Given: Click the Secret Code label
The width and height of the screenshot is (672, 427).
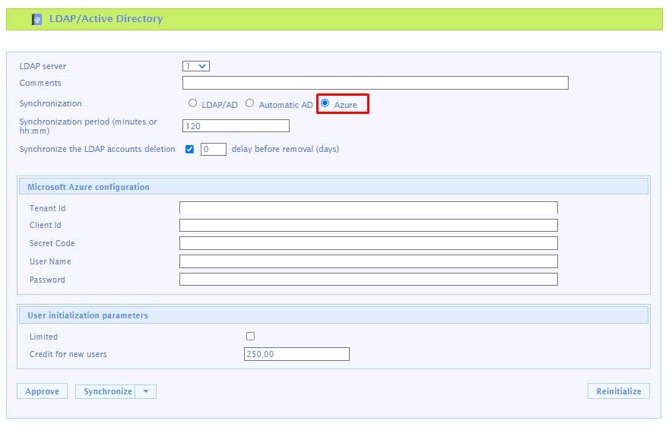Looking at the screenshot, I should [52, 243].
